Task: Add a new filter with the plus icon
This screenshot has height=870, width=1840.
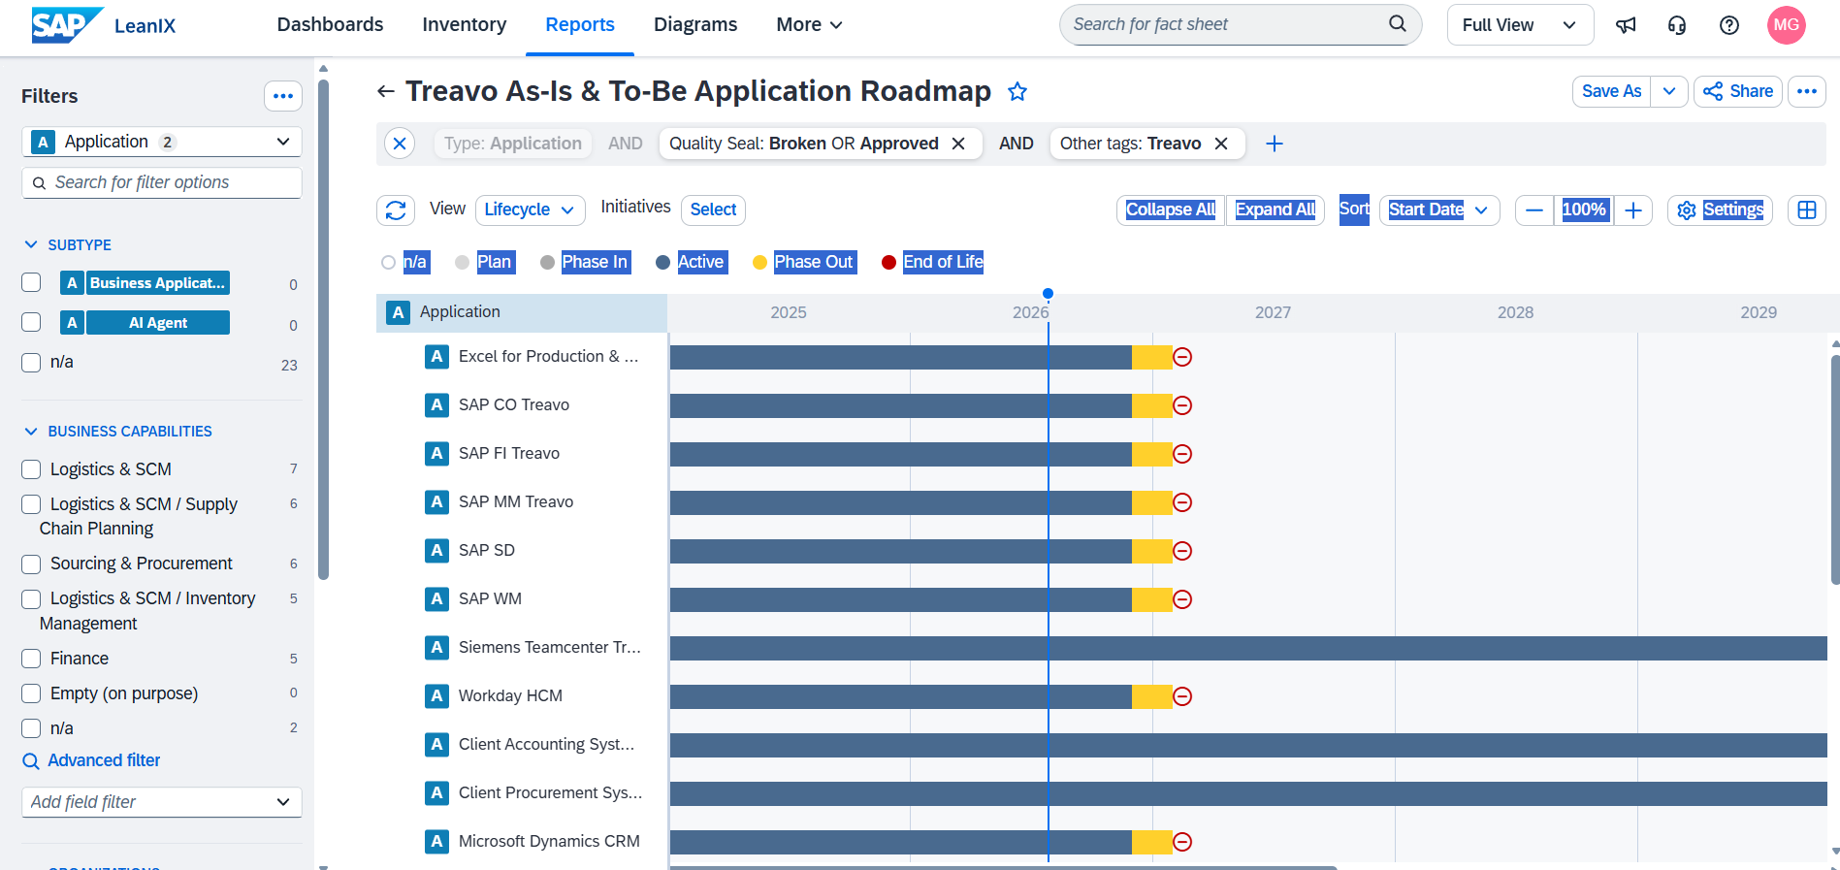Action: (1275, 144)
